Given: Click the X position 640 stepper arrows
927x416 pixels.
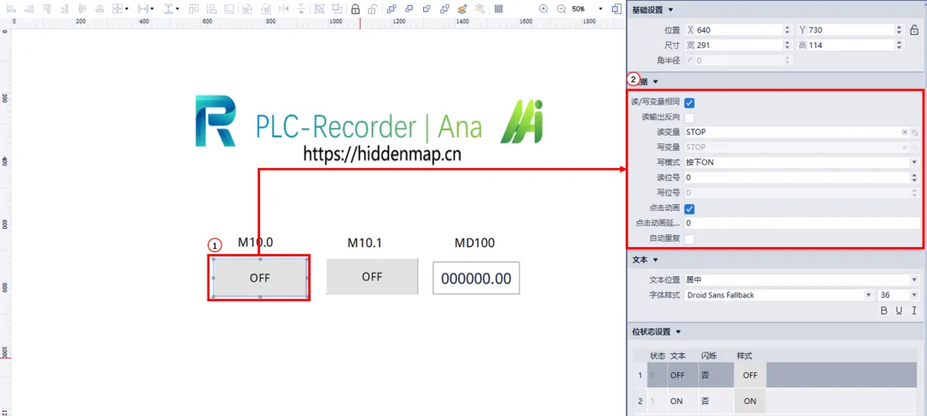Looking at the screenshot, I should (787, 29).
